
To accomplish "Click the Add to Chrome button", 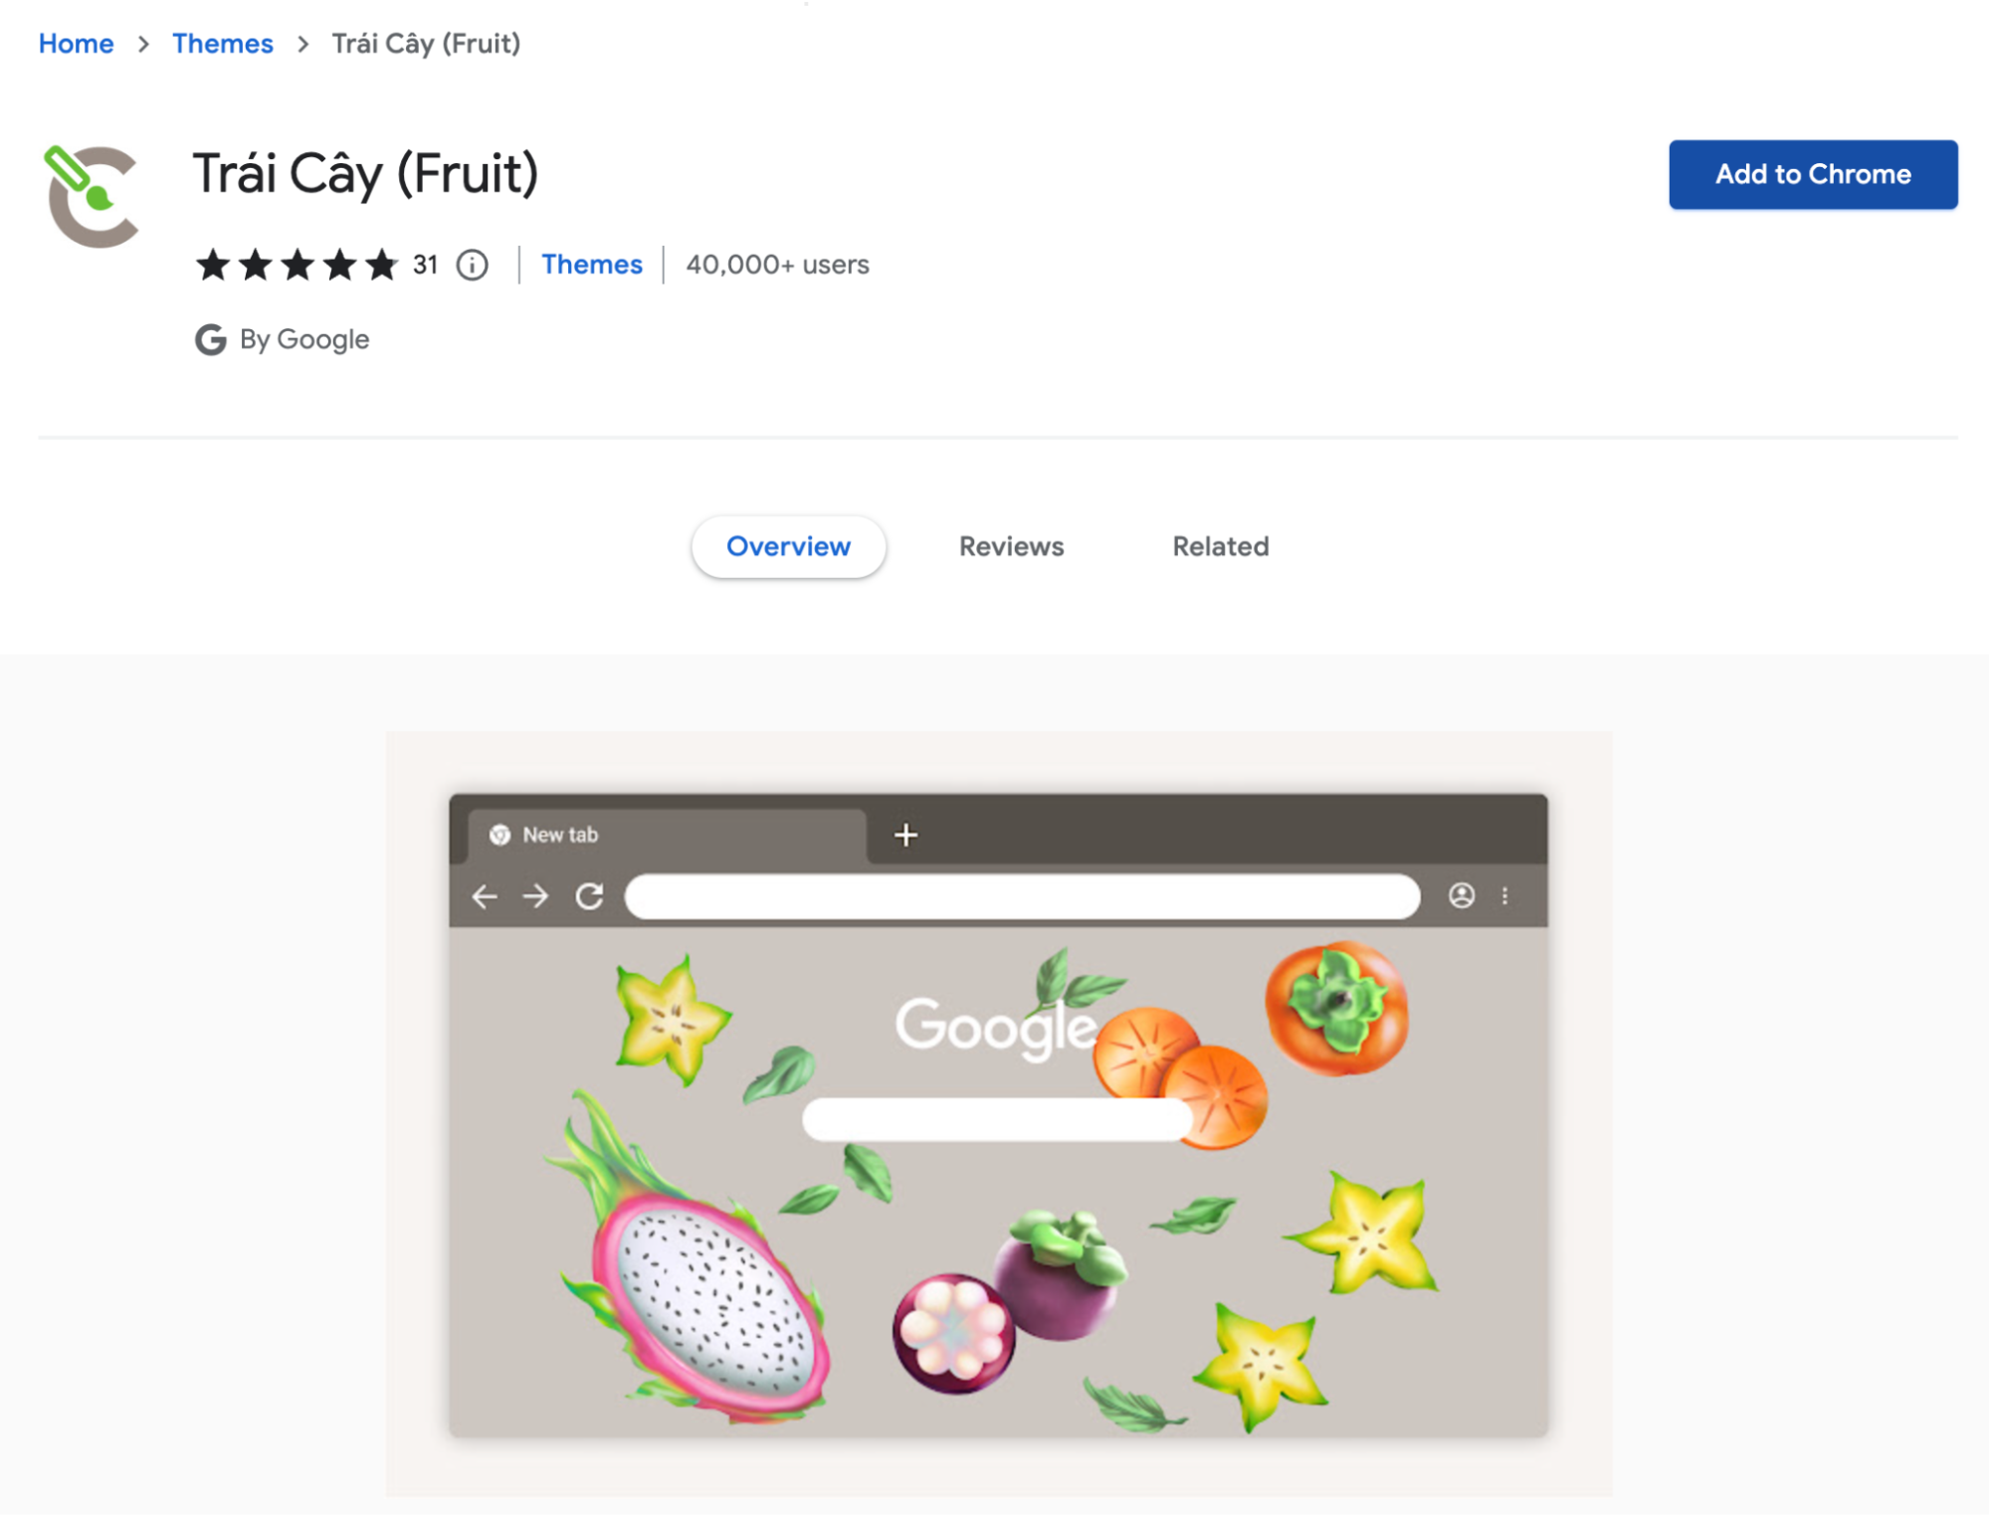I will pyautogui.click(x=1814, y=173).
